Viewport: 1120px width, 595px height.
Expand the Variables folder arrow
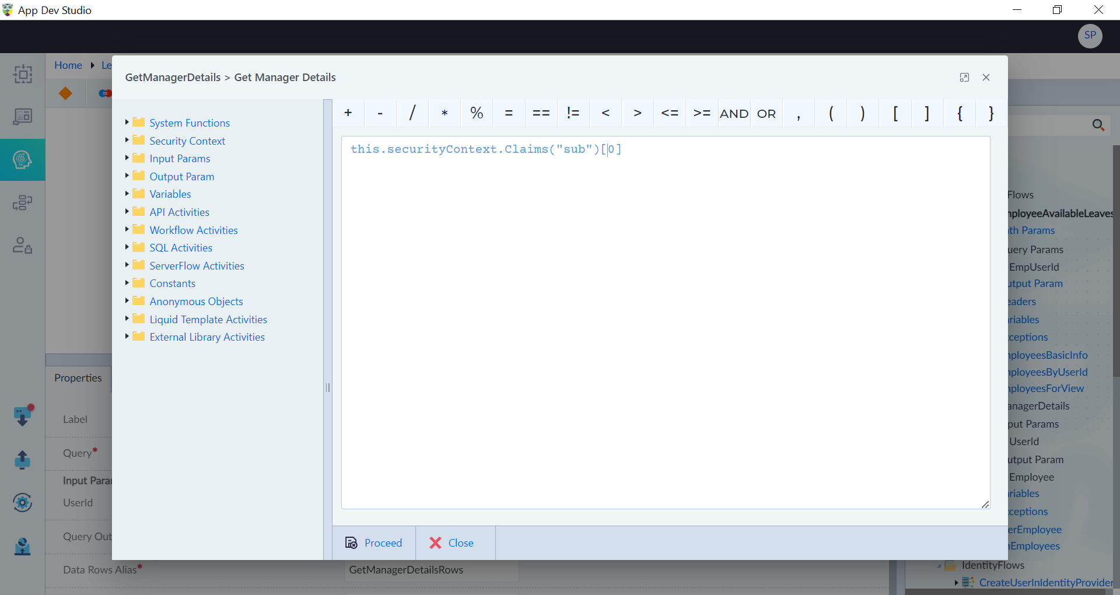[x=127, y=193]
